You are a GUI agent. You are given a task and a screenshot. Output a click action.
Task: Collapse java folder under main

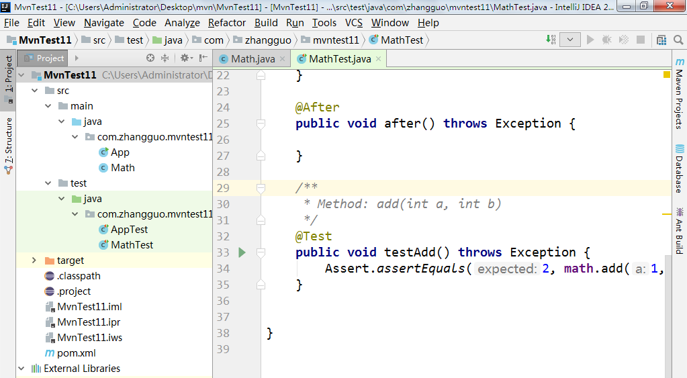(x=62, y=122)
